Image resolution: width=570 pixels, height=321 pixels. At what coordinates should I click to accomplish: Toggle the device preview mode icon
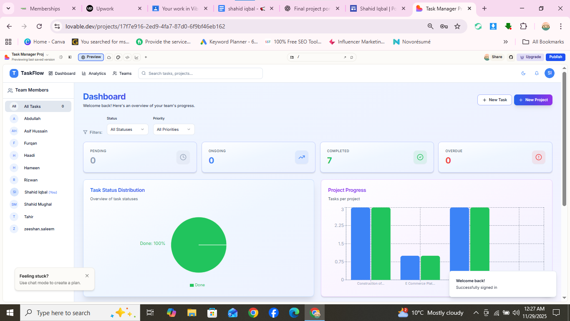coord(70,57)
